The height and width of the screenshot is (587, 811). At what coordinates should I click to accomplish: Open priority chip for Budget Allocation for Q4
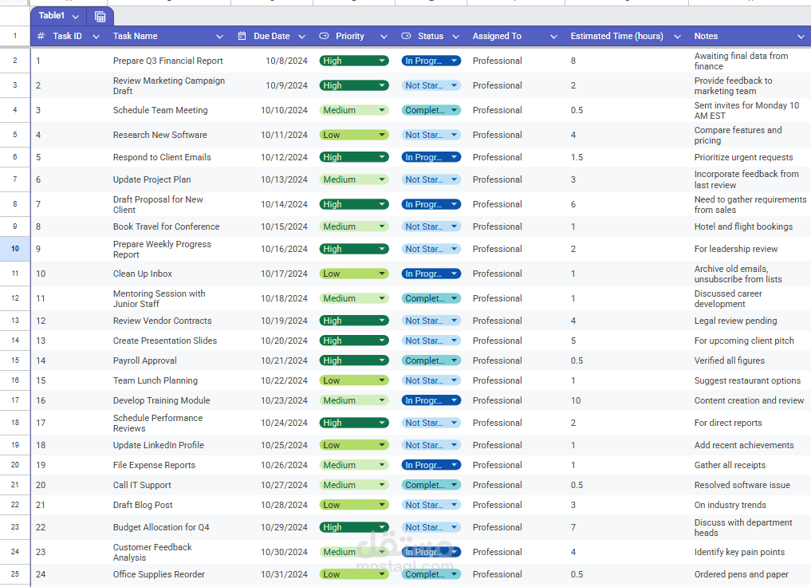[354, 527]
